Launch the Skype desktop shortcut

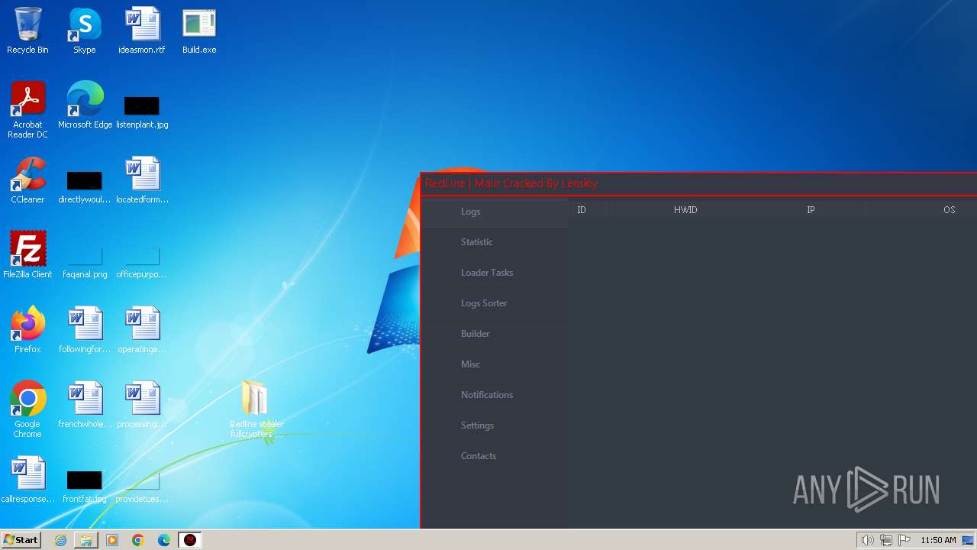(85, 31)
